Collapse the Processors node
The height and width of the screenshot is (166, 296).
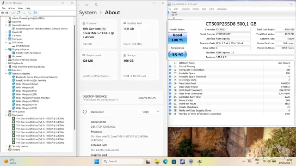point(6,115)
